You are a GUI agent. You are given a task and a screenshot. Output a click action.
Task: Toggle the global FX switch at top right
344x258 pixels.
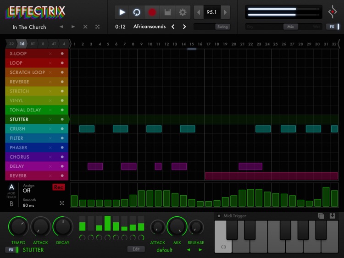click(333, 27)
